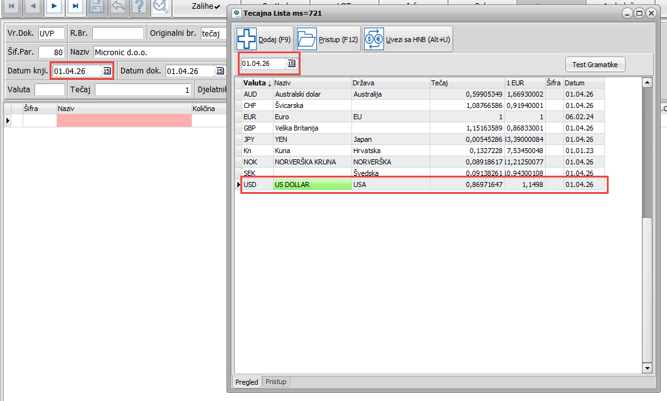Go to the first record navigation arrow

11,6
